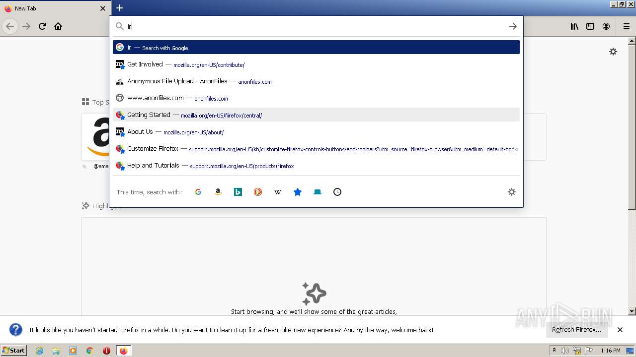
Task: Choose the www.anonfiles.com suggestion
Action: pyautogui.click(x=316, y=98)
